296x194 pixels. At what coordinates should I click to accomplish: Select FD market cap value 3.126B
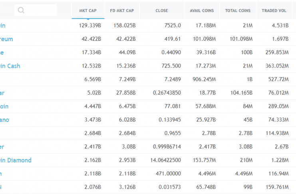(x=127, y=187)
